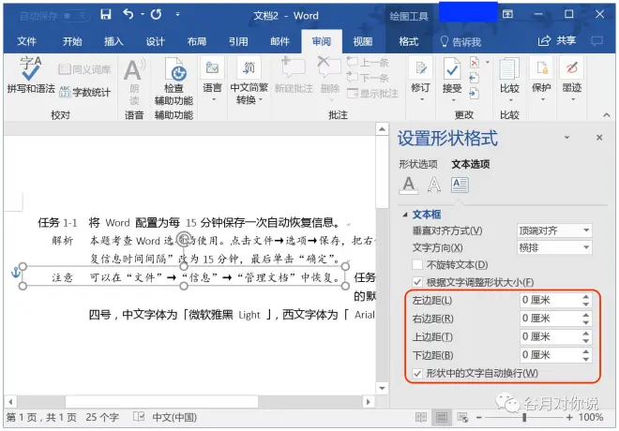The image size is (619, 431).
Task: Open the Comments pane icon
Action: [x=596, y=40]
